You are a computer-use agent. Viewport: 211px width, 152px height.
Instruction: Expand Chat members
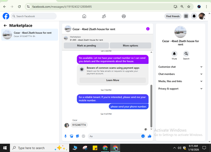[181, 74]
